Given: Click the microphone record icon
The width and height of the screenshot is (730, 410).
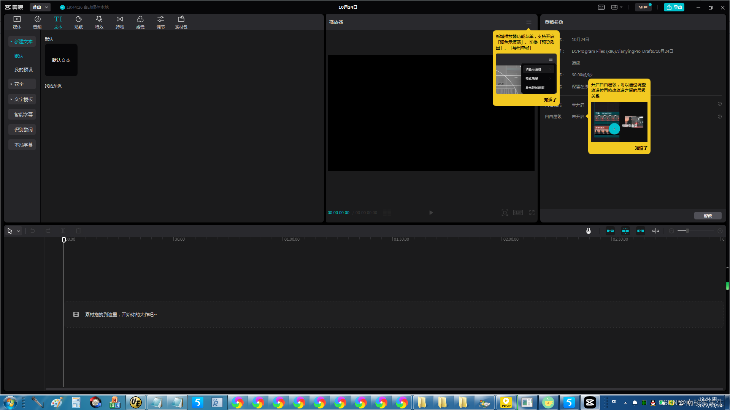Looking at the screenshot, I should pyautogui.click(x=589, y=231).
